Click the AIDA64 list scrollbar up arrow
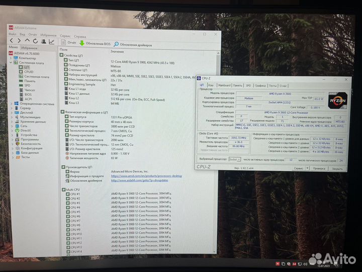Image resolution: width=362 pixels, height=272 pixels. click(x=218, y=53)
